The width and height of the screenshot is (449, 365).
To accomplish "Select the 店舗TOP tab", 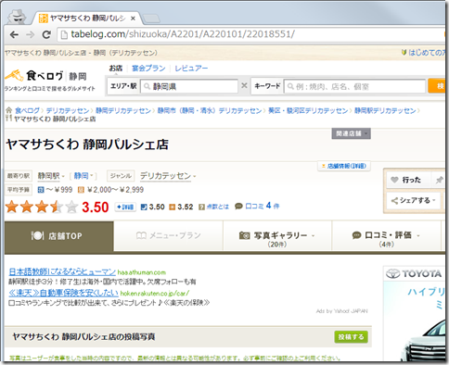I will pos(59,236).
